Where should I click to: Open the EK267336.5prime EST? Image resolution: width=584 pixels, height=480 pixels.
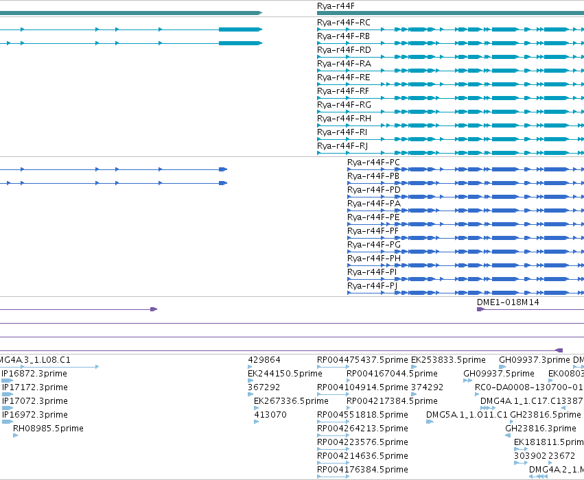tap(291, 401)
